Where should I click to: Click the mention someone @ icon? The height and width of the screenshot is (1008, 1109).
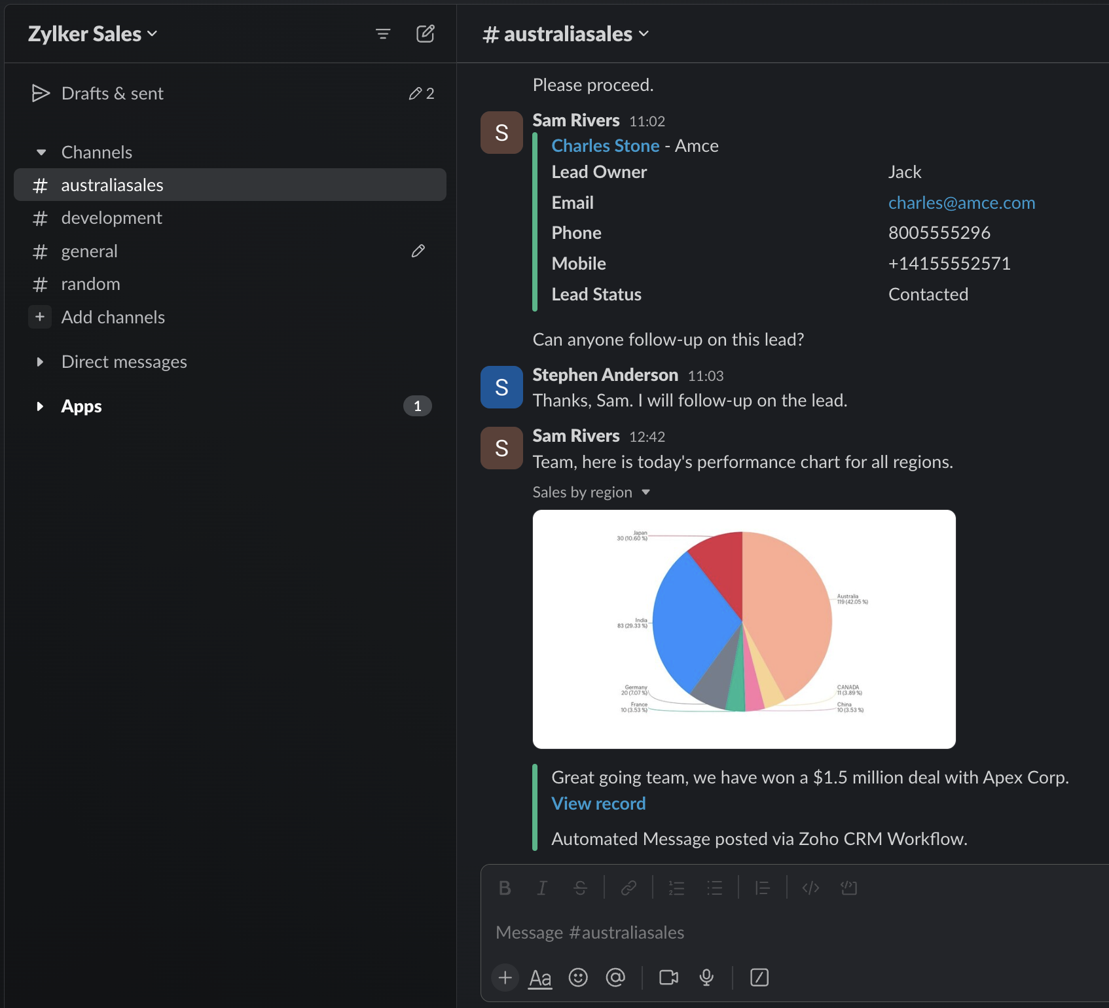pos(615,977)
